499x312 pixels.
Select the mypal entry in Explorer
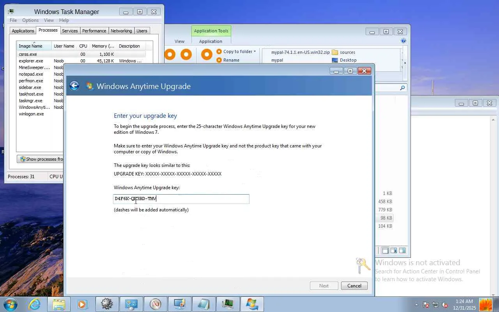(277, 60)
